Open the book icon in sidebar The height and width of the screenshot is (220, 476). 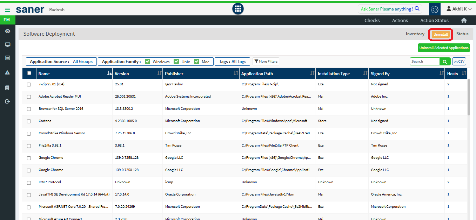pos(7,88)
